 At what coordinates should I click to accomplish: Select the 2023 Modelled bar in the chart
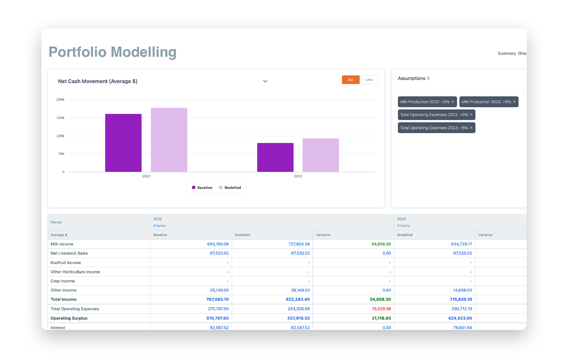point(321,155)
